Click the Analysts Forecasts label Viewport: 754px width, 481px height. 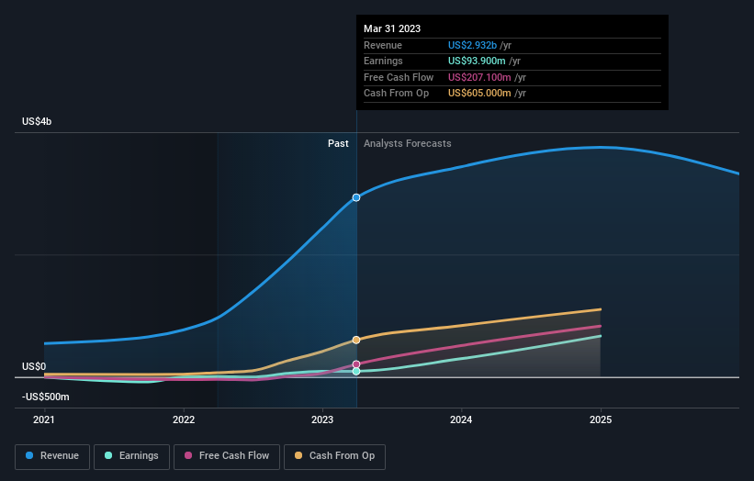[x=407, y=144]
